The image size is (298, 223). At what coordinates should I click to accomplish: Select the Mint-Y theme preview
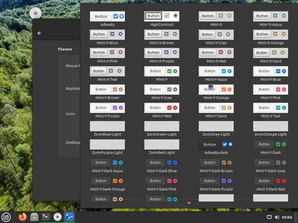point(162,74)
